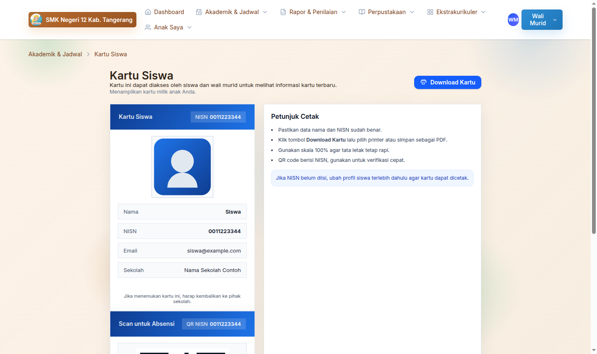The image size is (597, 354).
Task: Click the Akademik & Jadwal calendar icon
Action: [199, 12]
